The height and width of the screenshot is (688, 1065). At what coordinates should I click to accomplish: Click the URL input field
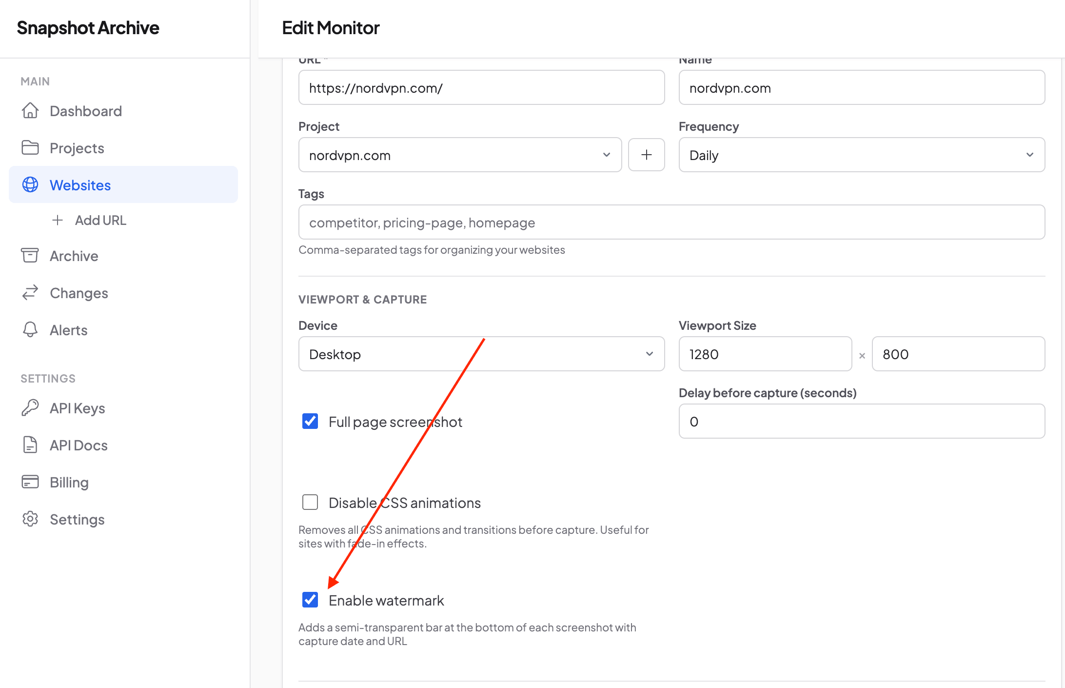[481, 87]
